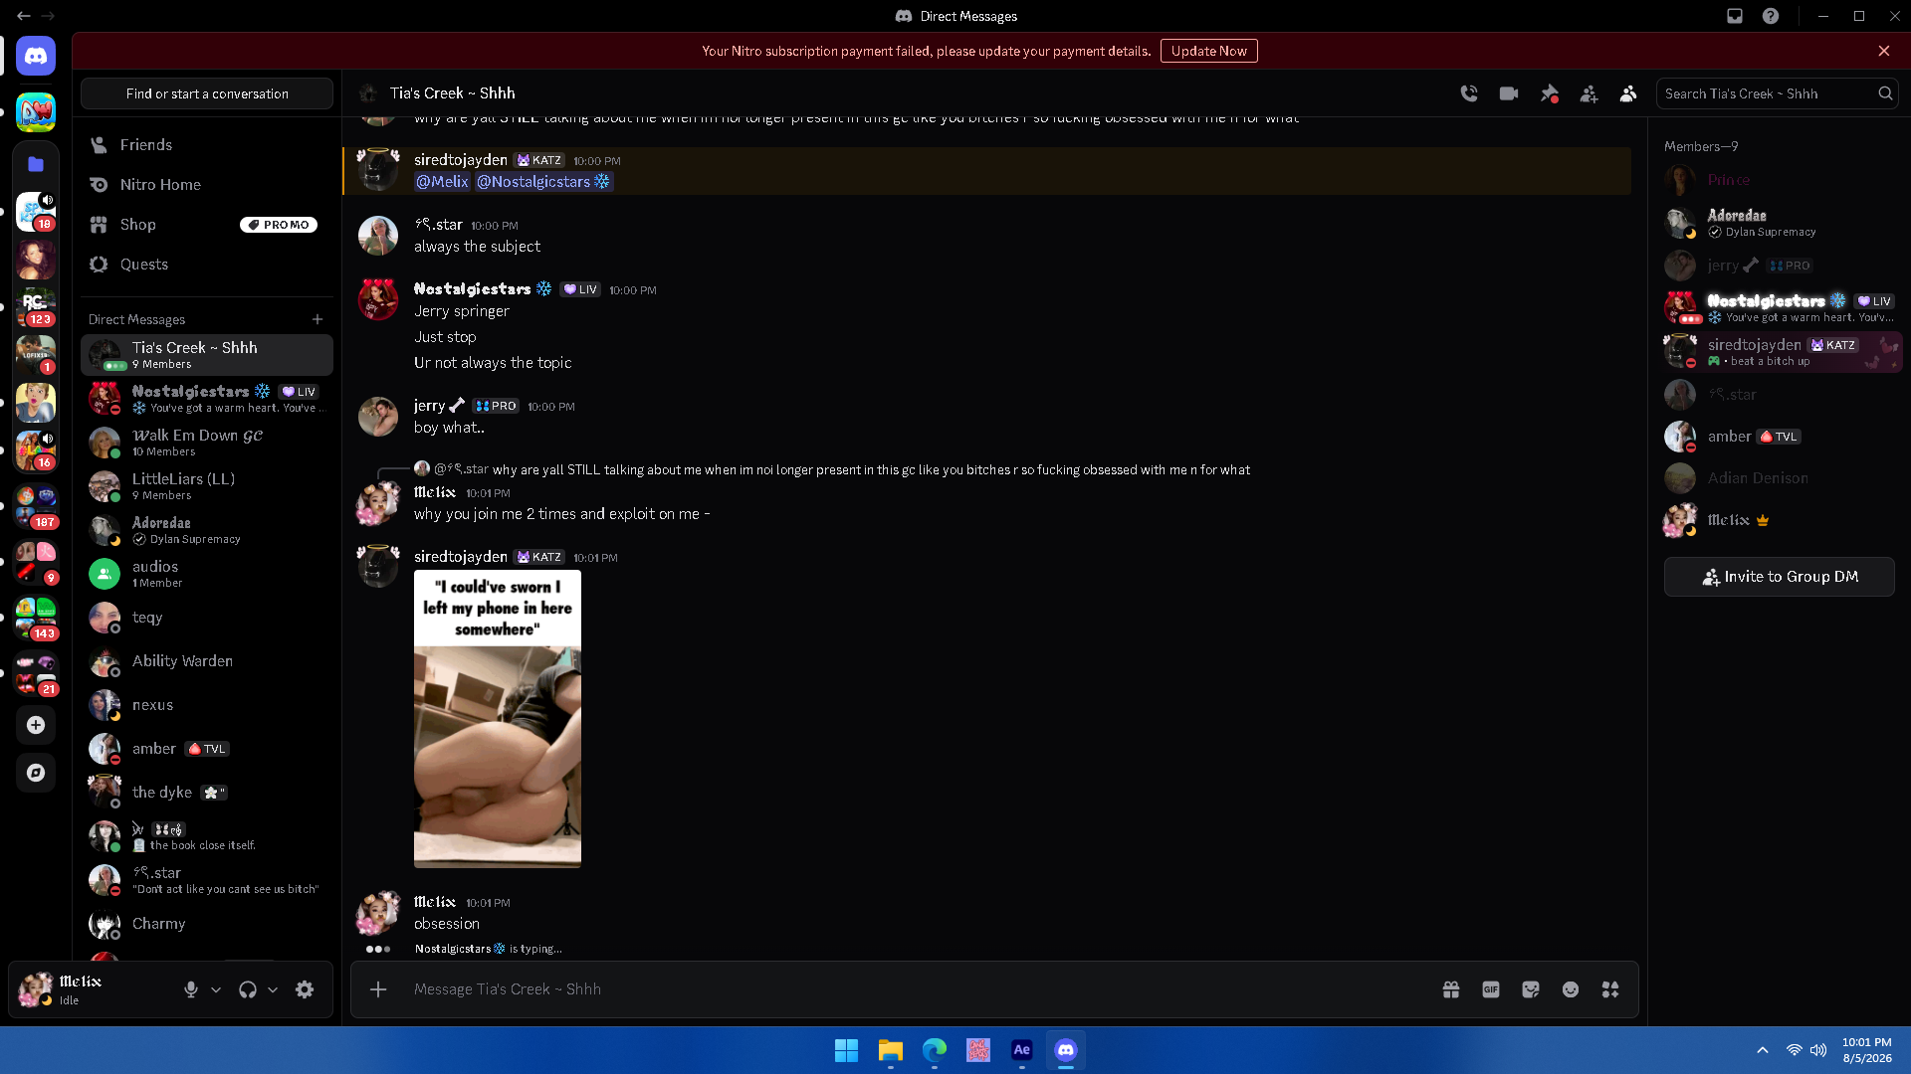
Task: Open the inbox icon in title bar
Action: [x=1735, y=16]
